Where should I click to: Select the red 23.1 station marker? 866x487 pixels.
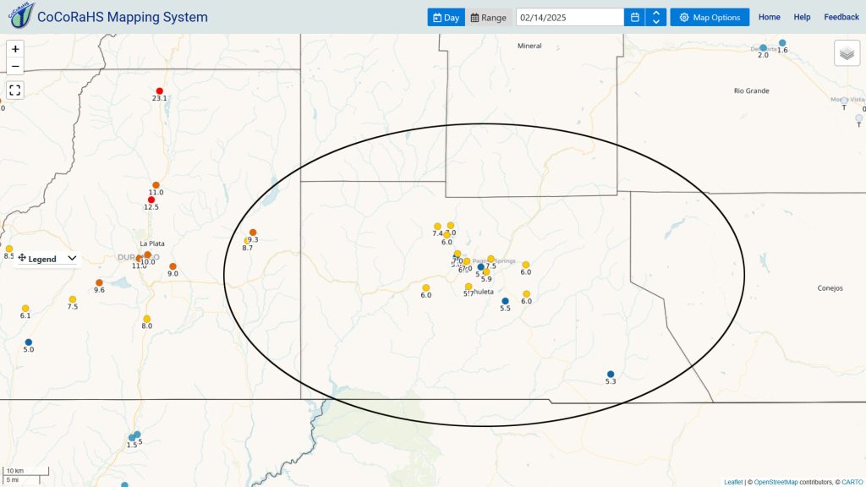[x=160, y=91]
